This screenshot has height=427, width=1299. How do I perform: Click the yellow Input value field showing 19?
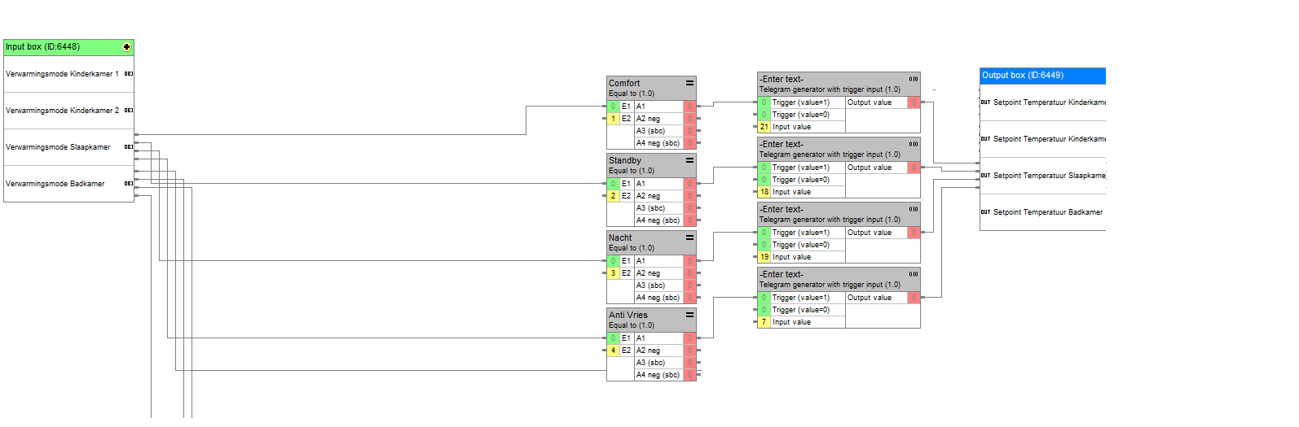(x=764, y=257)
